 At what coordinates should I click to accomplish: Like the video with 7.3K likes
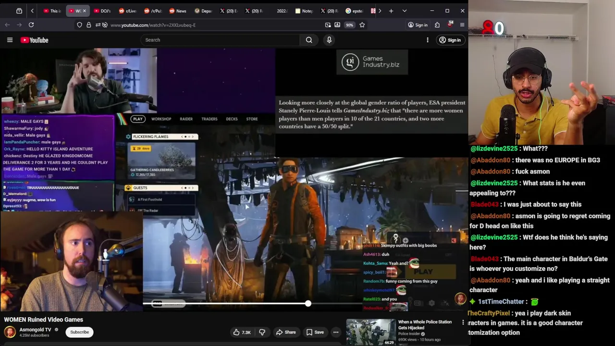[242, 332]
